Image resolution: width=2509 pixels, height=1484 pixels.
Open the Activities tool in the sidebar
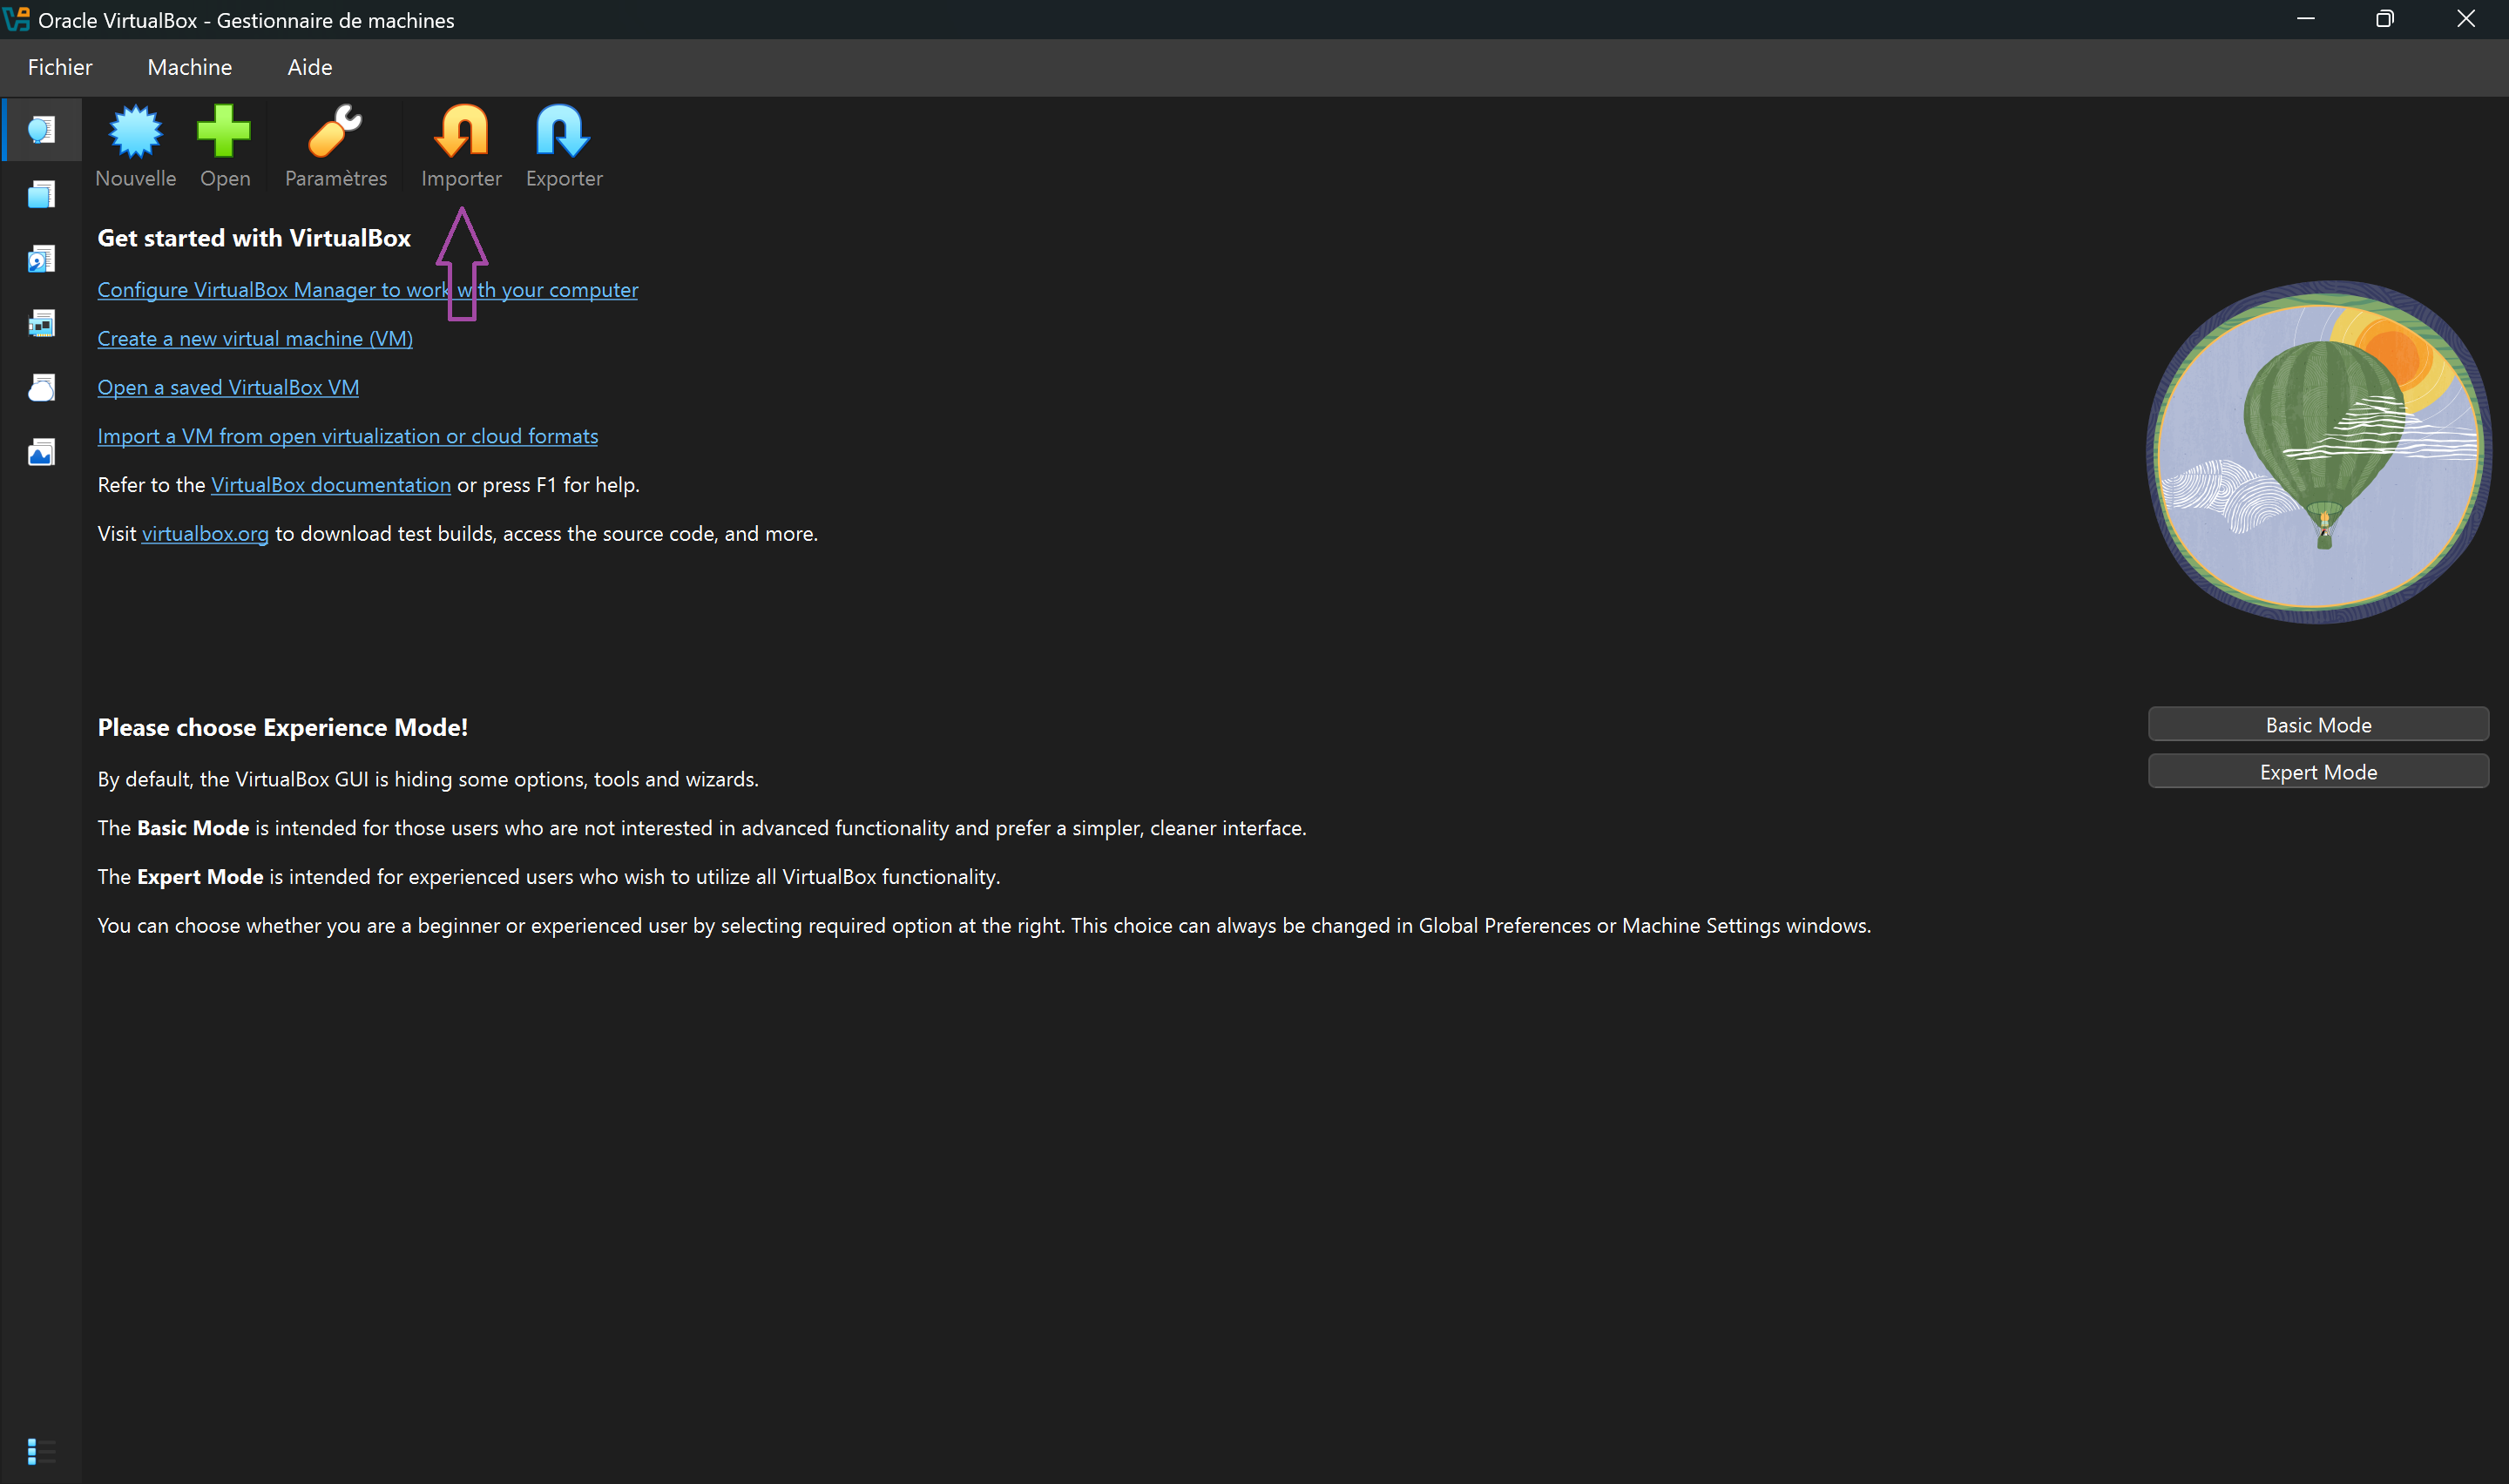[x=40, y=451]
